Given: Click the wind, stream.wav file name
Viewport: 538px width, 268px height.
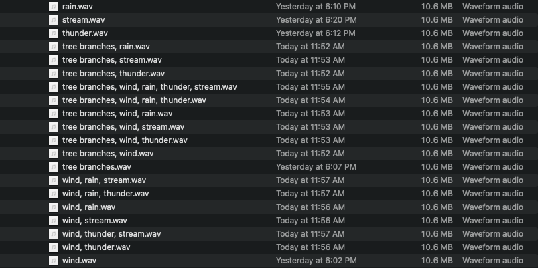Looking at the screenshot, I should coord(94,221).
